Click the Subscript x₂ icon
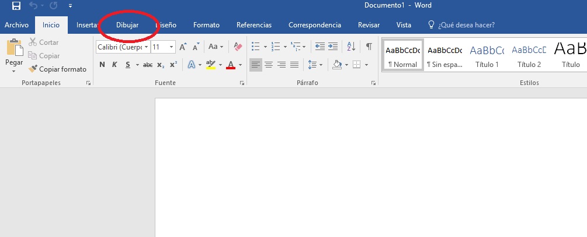This screenshot has width=587, height=237. click(x=161, y=65)
